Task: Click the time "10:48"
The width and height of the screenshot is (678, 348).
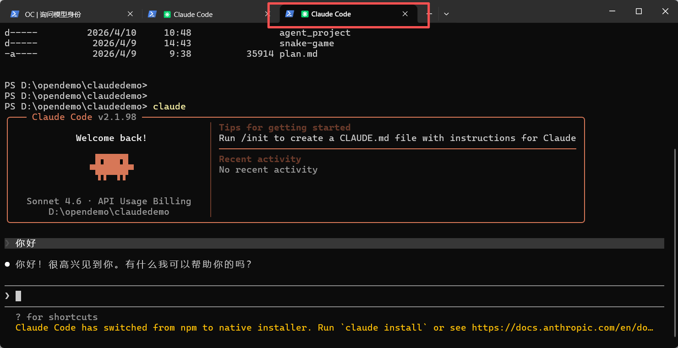Action: click(178, 33)
